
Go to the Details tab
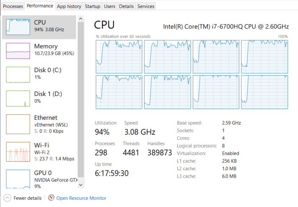tap(126, 6)
